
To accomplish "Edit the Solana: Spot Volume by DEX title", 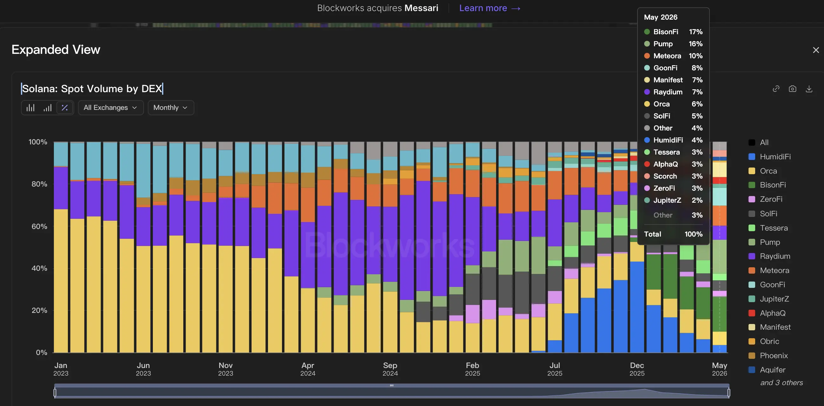I will point(92,88).
